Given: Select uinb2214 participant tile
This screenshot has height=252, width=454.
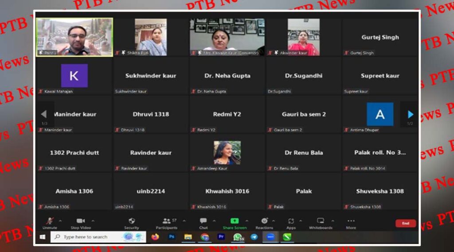Looking at the screenshot, I should [151, 191].
